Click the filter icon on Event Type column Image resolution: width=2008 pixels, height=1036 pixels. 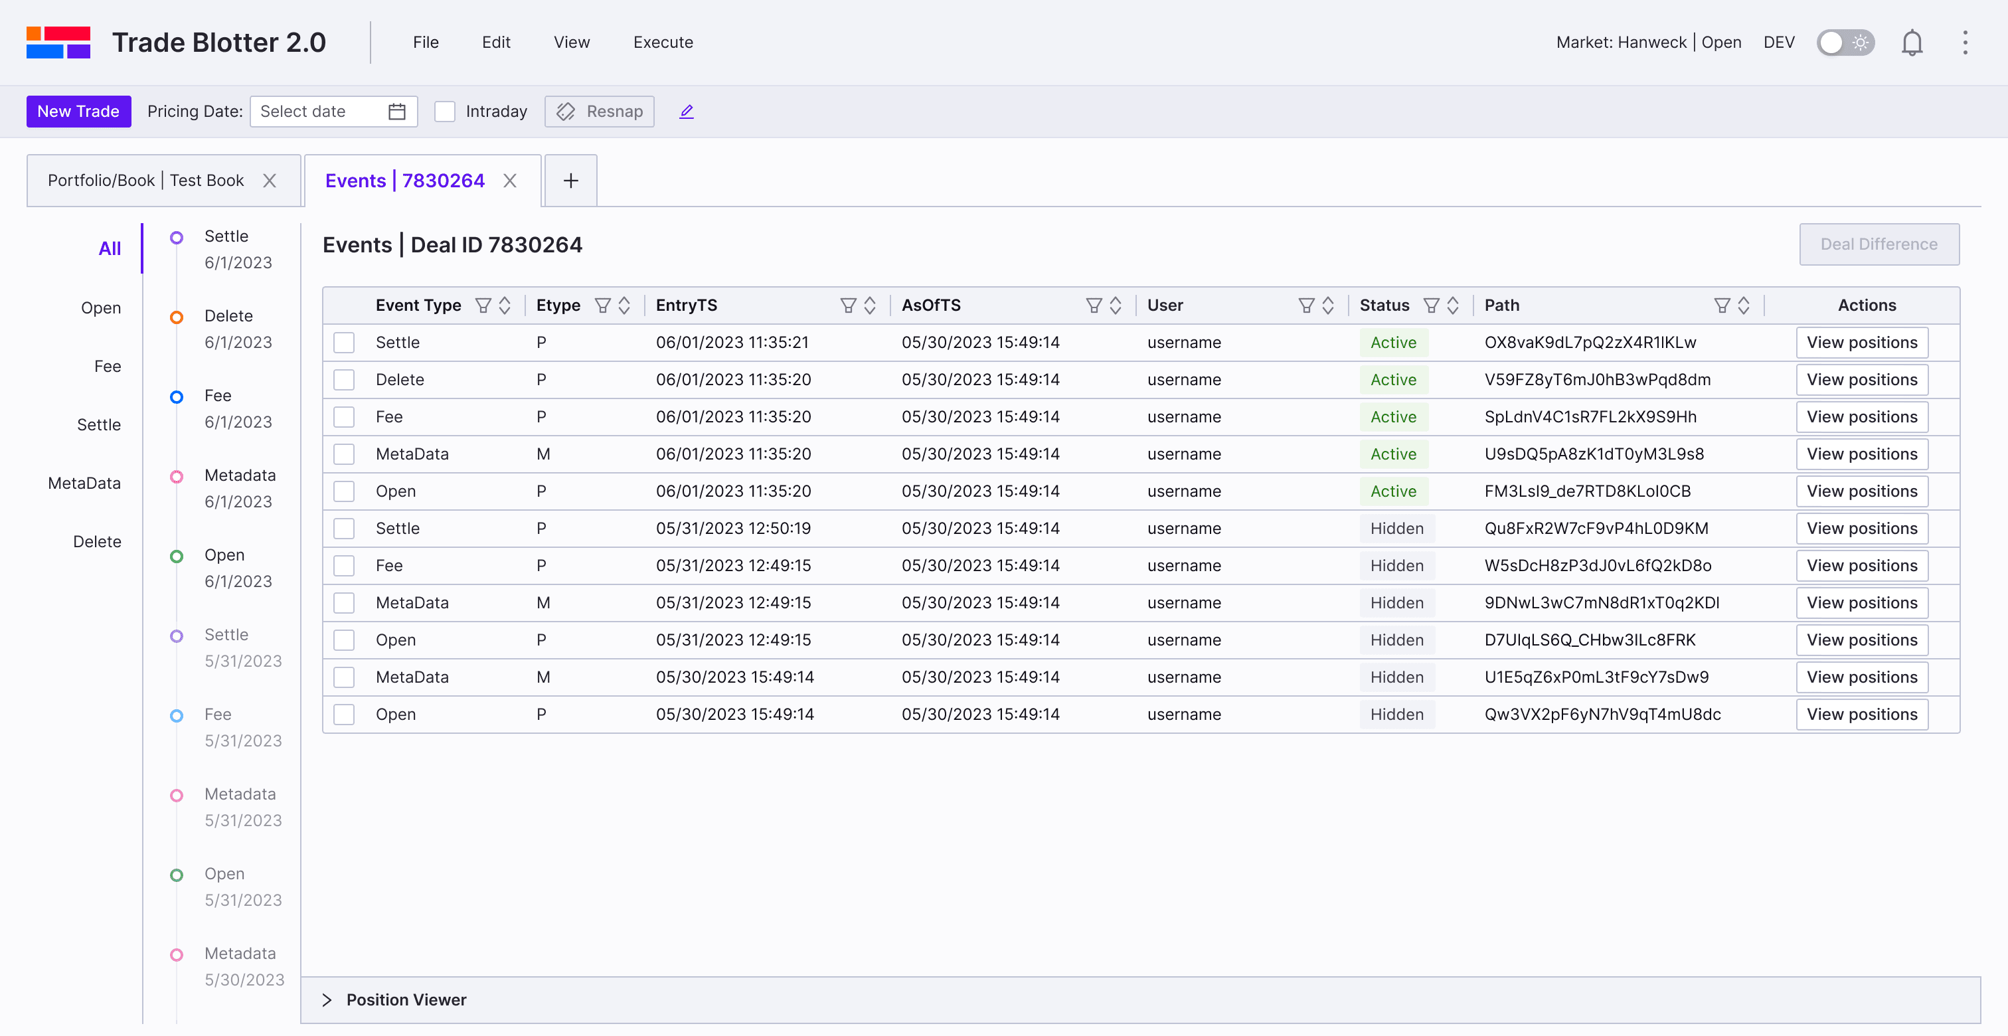[x=483, y=305]
